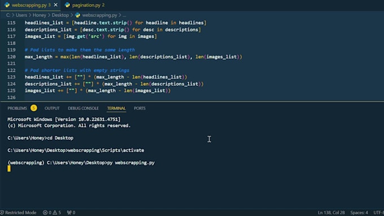Click 'images_list' at start of line 117
Viewport: 384px width, 216px height.
(40, 37)
